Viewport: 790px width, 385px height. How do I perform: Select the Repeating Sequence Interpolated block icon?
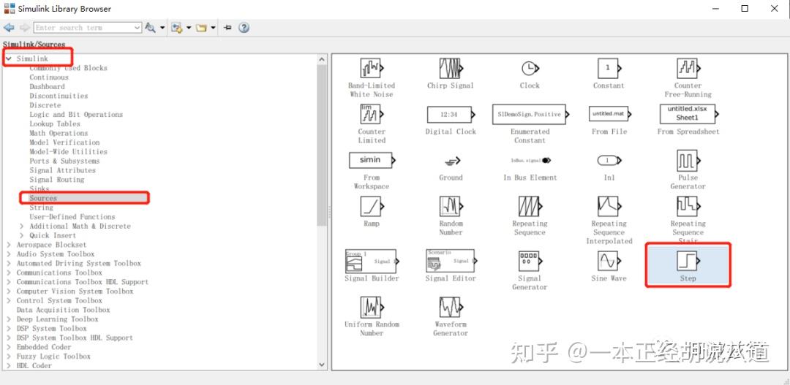(609, 206)
